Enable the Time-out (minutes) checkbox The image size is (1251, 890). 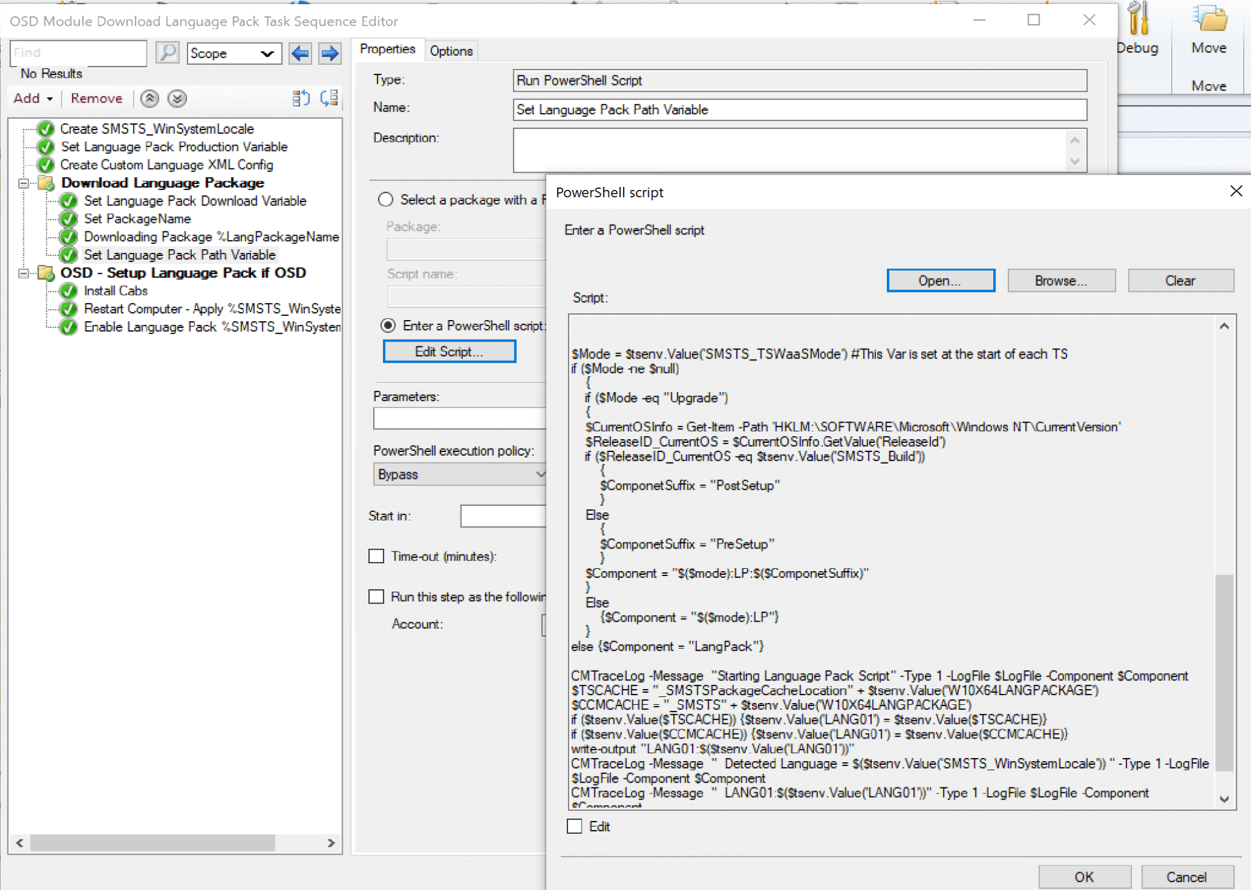click(x=376, y=556)
